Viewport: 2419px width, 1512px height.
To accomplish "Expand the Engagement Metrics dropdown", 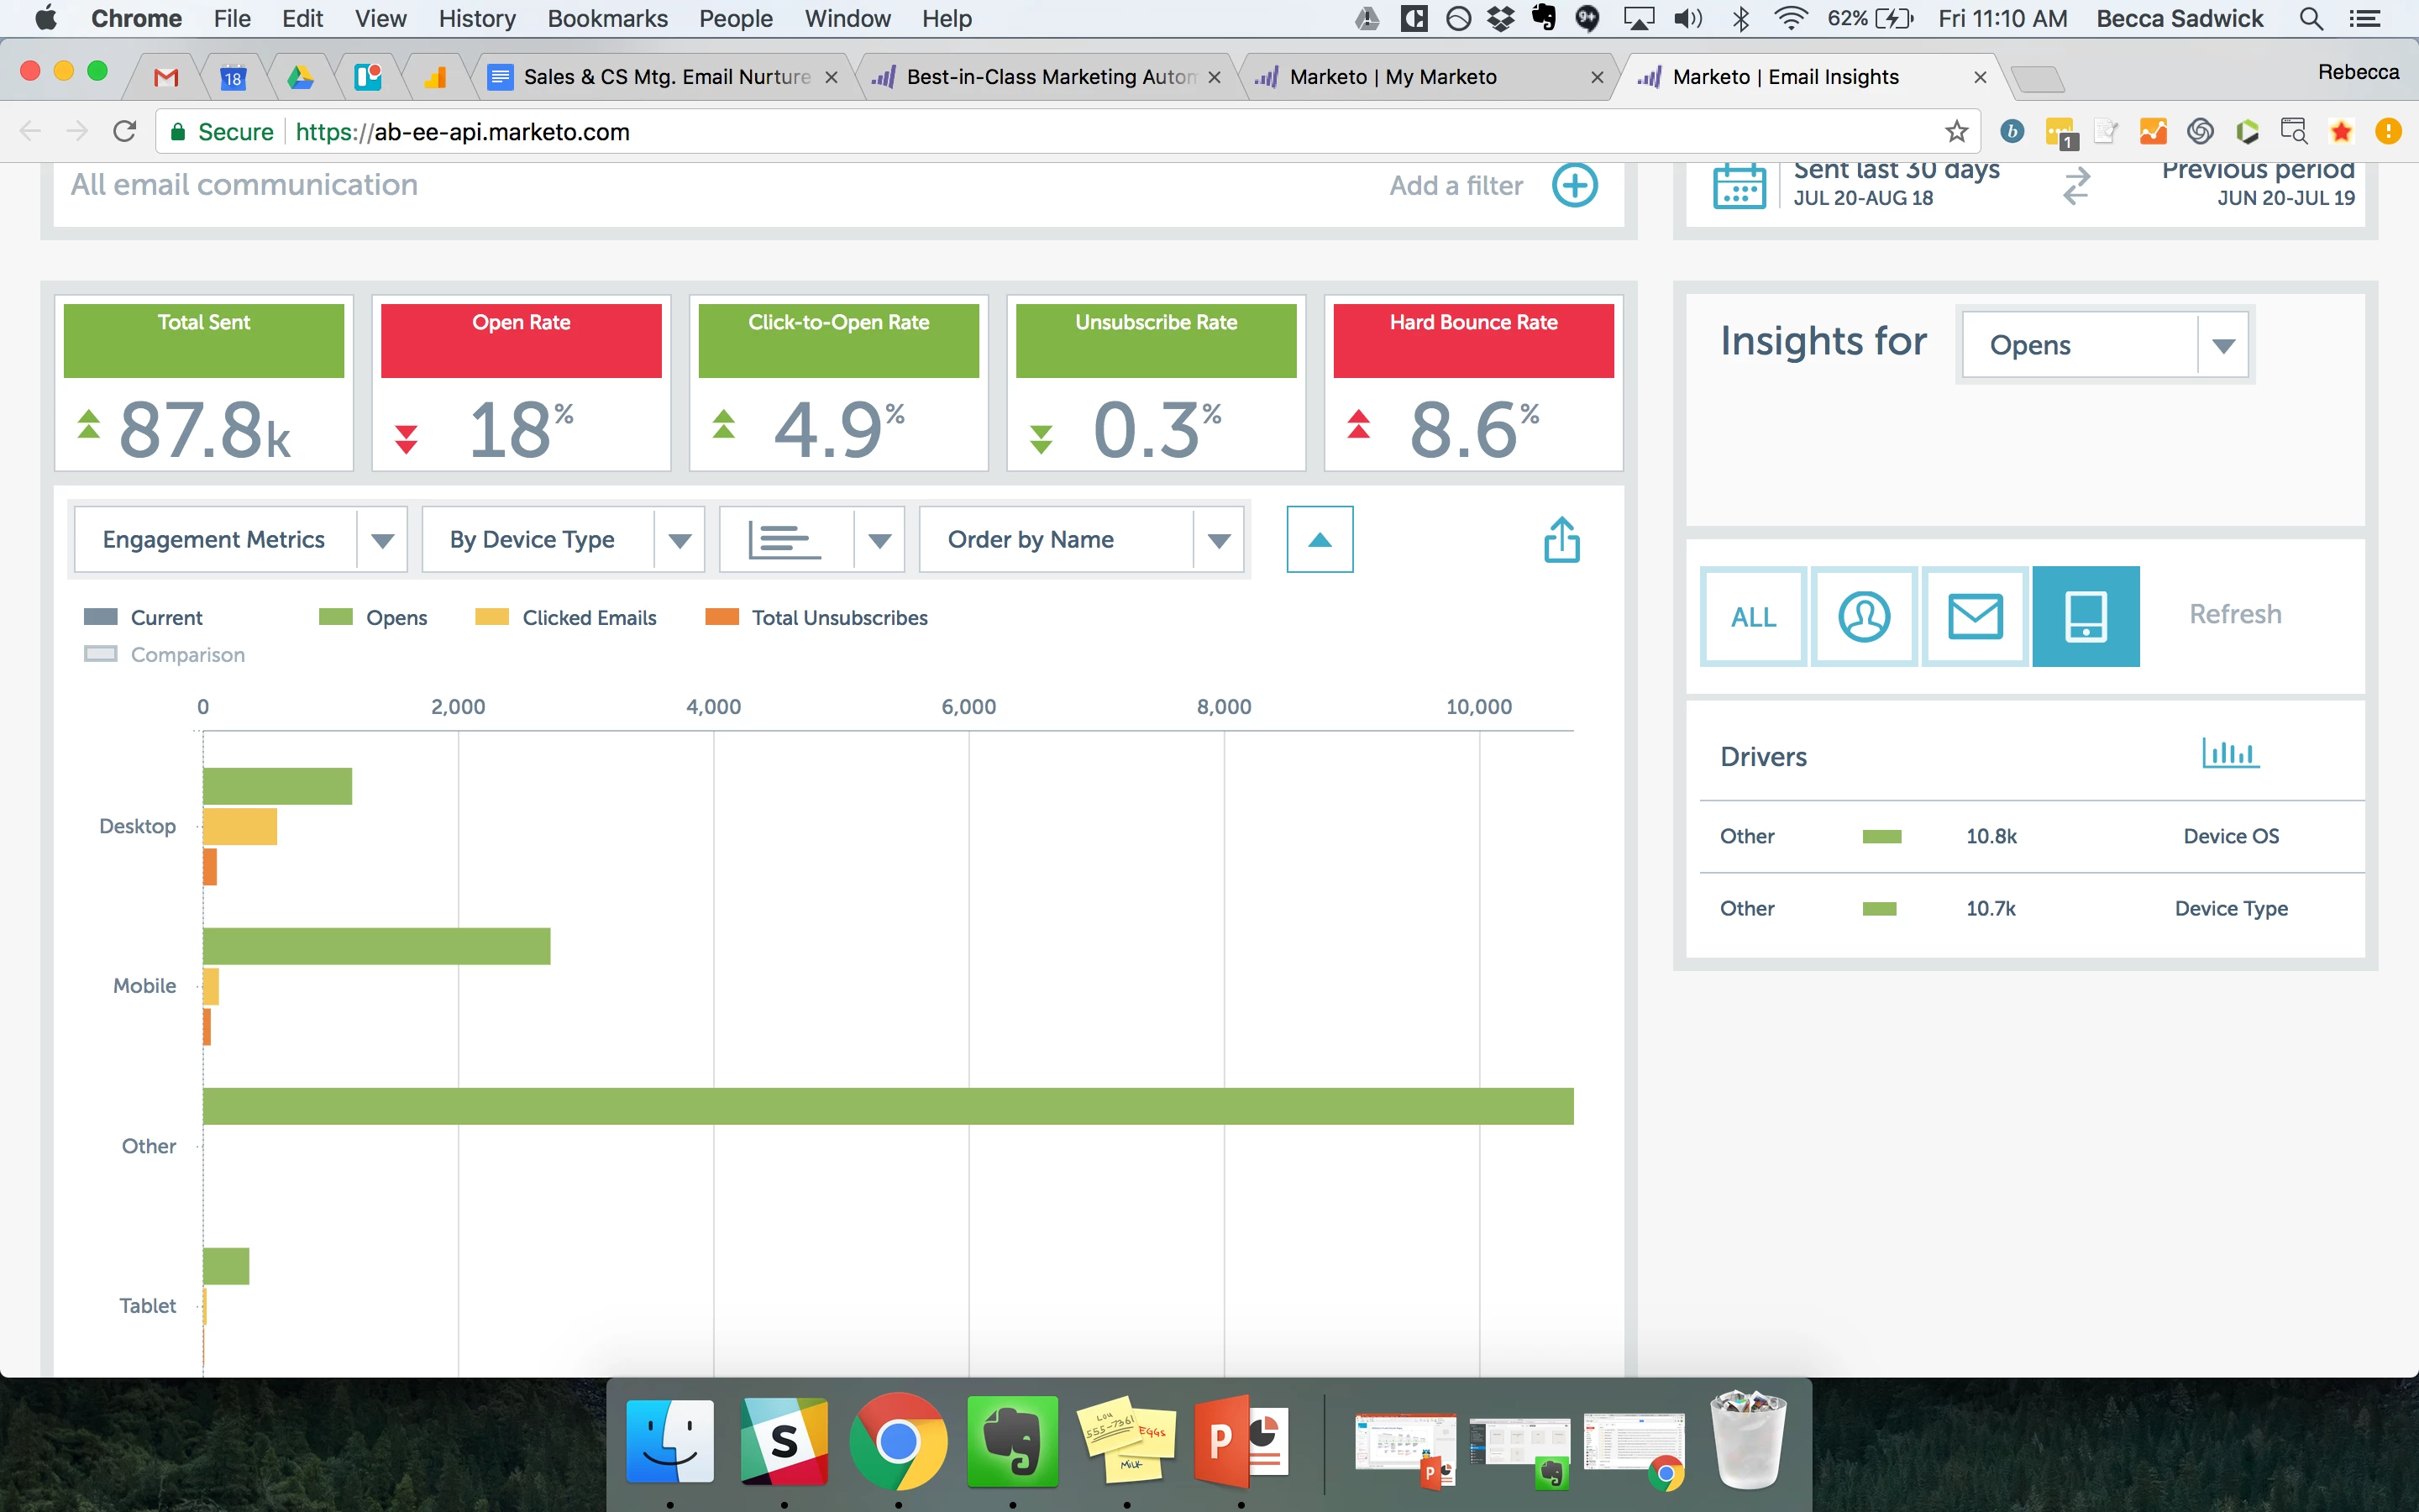I will (382, 540).
